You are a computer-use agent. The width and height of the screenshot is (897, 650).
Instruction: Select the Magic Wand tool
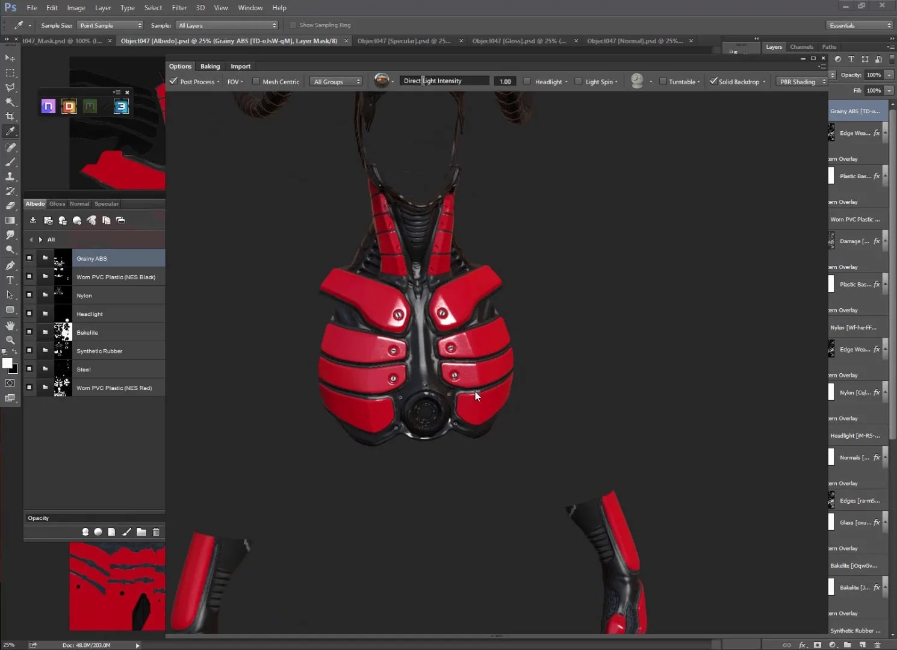pos(10,102)
